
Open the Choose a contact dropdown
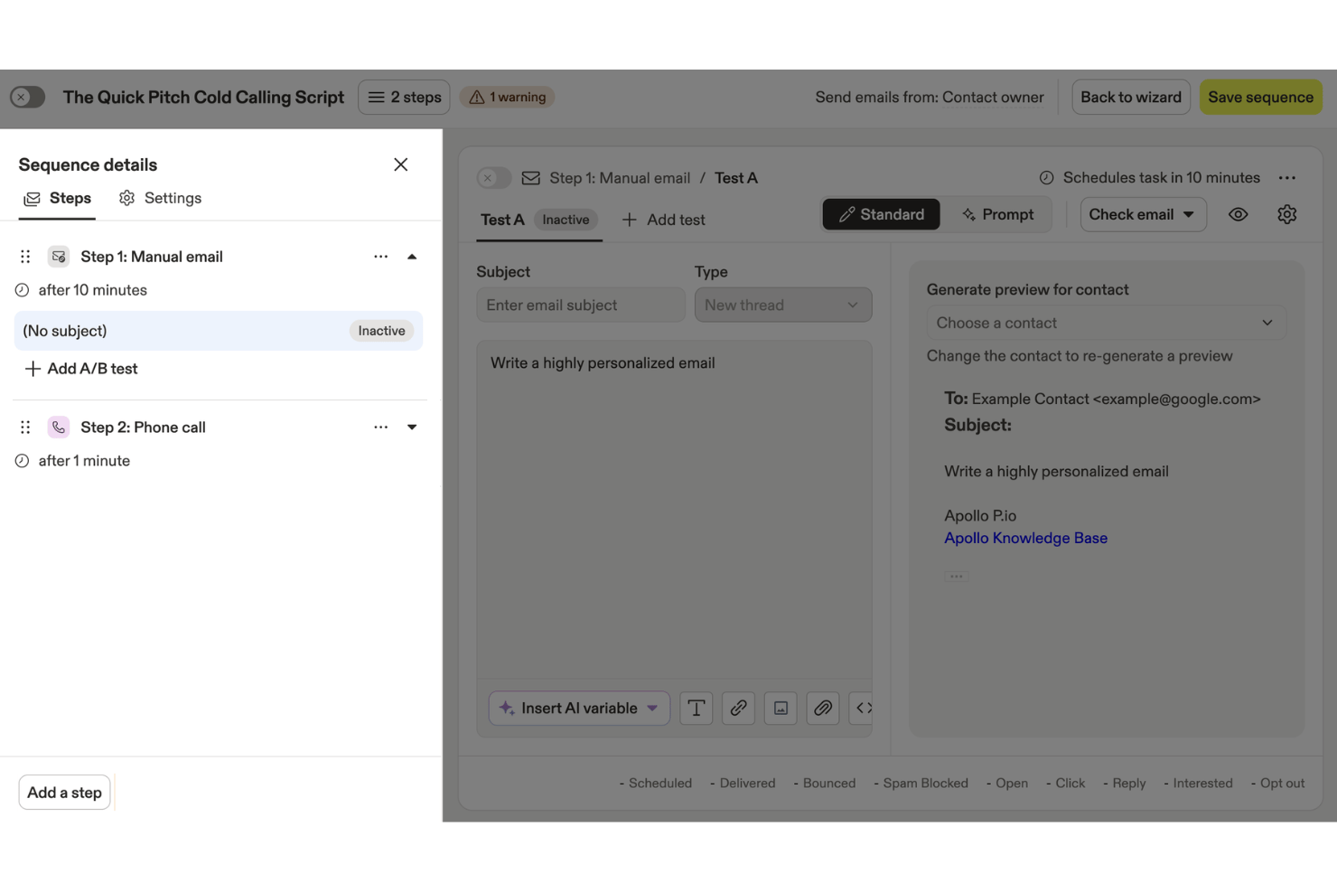point(1107,323)
